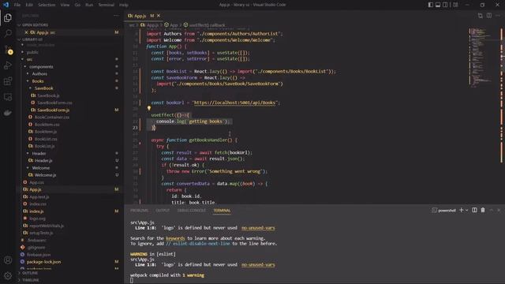Click the App breadcrumb in editor path
505x284 pixels.
point(174,24)
